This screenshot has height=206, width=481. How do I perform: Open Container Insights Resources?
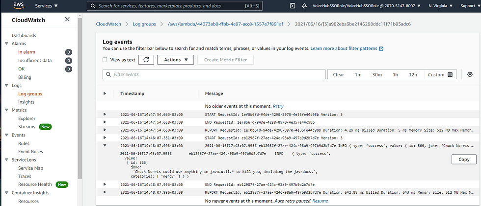click(x=28, y=202)
